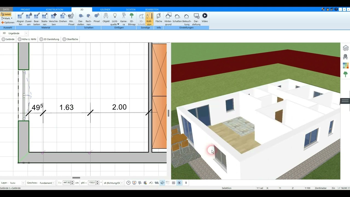The height and width of the screenshot is (197, 350).
Task: Click the 2D Darstellung button
Action: click(49, 39)
